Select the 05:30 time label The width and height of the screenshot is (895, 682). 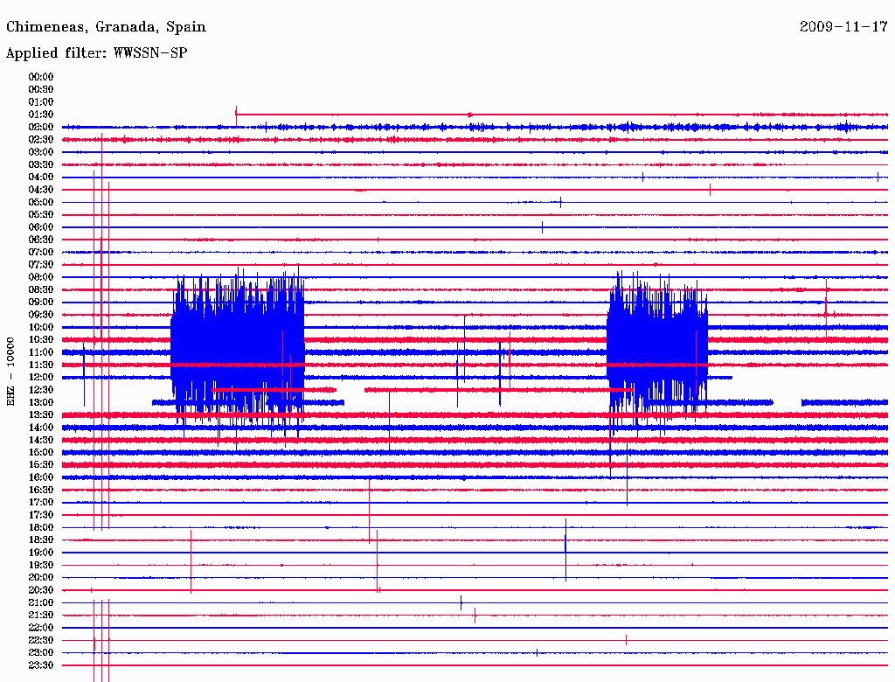click(41, 215)
